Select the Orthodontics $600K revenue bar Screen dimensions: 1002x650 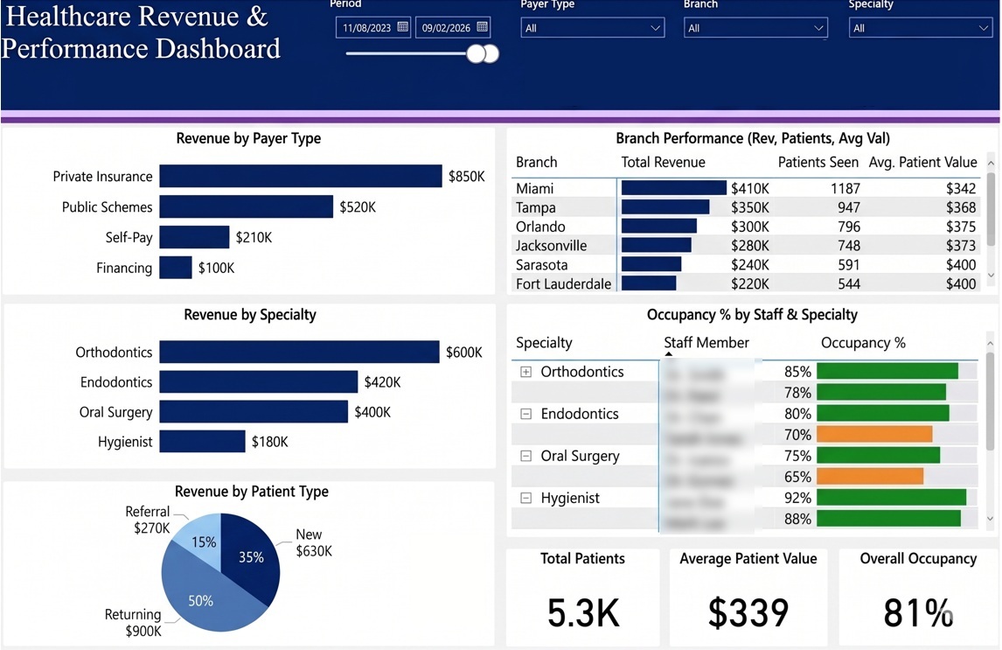pos(299,353)
